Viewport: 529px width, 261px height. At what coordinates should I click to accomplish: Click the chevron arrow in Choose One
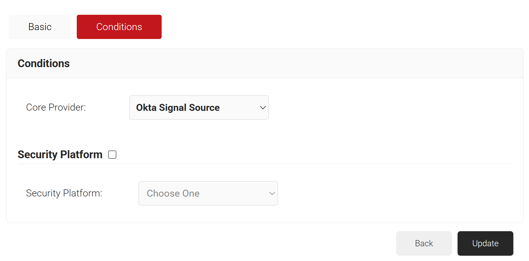pos(272,193)
